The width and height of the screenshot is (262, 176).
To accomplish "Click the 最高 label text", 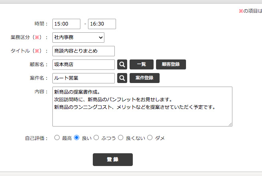I will (x=67, y=138).
